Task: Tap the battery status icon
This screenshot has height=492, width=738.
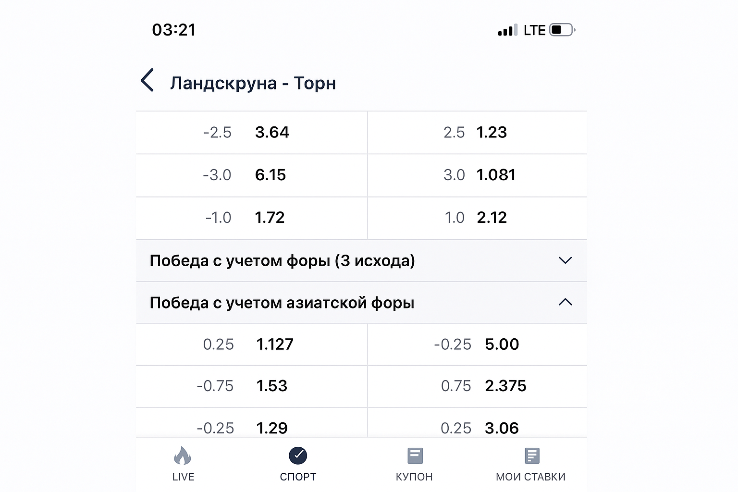Action: (x=562, y=30)
